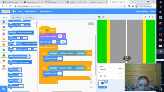Open Windows search from taskbar
The image size is (164, 92).
click(160, 7)
